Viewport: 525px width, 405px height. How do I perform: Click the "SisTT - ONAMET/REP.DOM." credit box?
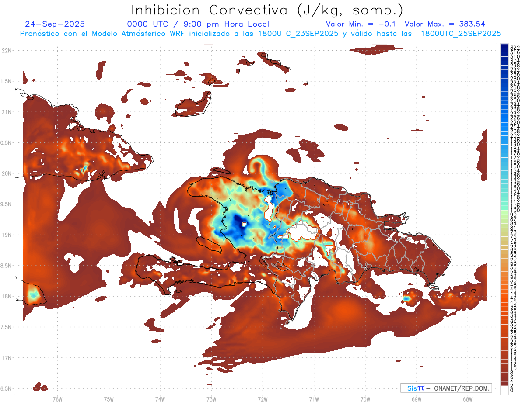tap(446, 388)
